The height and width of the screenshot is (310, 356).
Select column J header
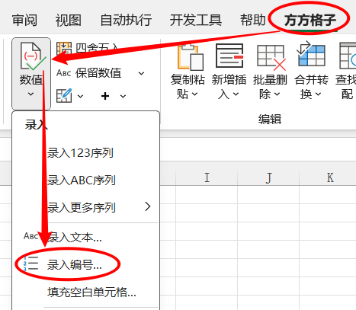point(268,177)
